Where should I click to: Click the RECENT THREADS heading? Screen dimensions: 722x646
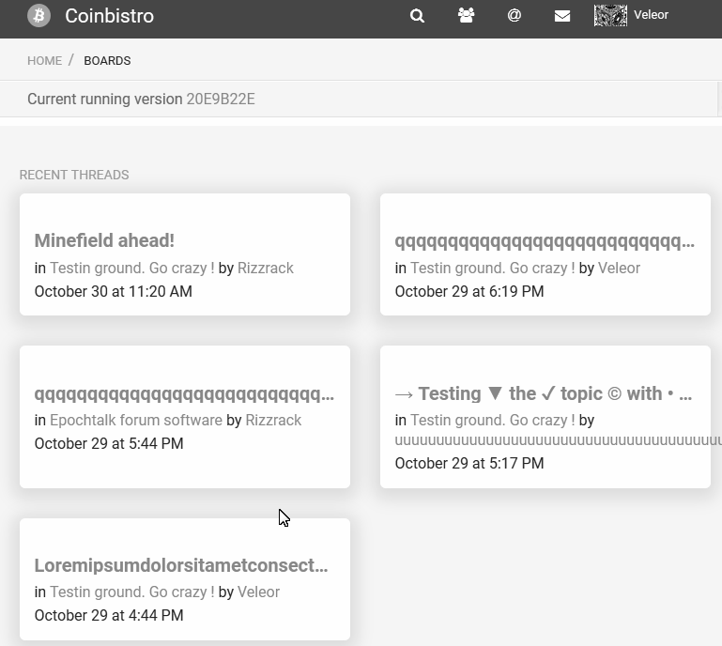pos(74,175)
